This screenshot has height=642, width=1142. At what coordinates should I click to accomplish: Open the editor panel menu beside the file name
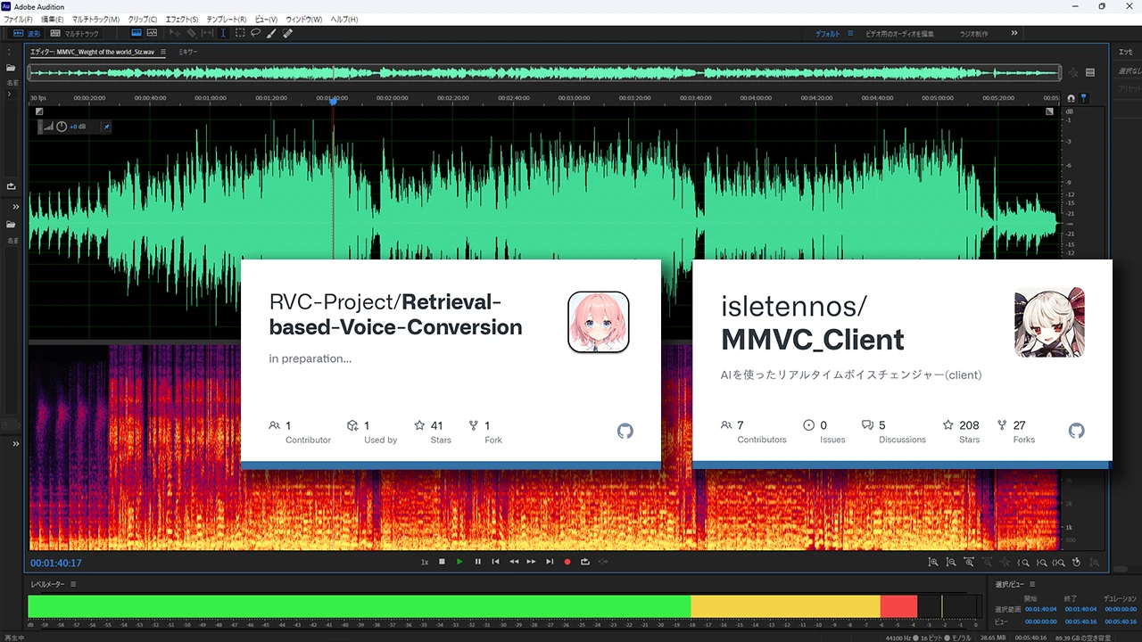click(161, 52)
